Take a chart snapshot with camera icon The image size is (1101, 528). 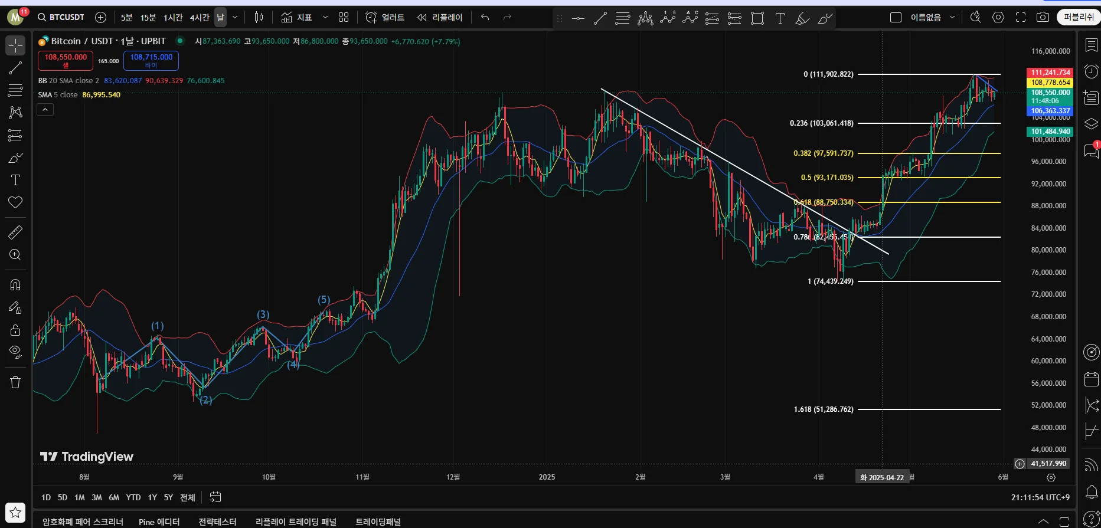[x=1043, y=18]
